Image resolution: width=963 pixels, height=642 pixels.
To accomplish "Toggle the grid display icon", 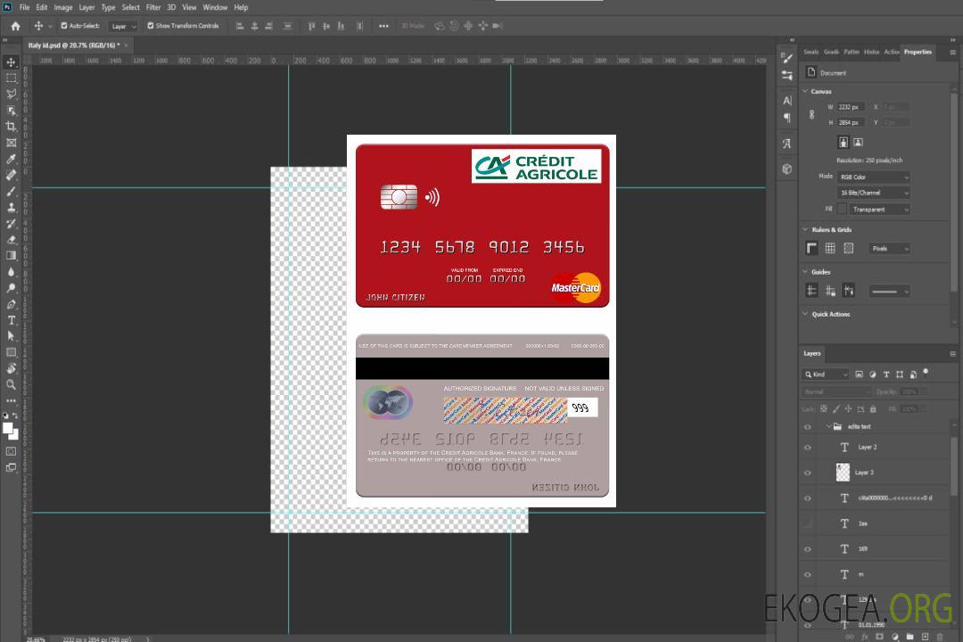I will click(830, 248).
